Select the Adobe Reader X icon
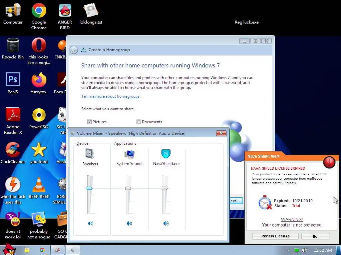341x255 pixels. point(13,121)
